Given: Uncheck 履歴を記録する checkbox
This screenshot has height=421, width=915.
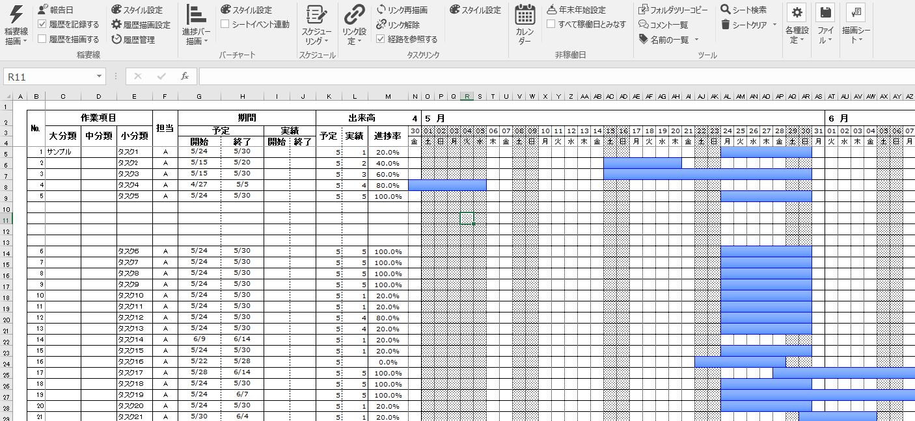Looking at the screenshot, I should coord(42,25).
